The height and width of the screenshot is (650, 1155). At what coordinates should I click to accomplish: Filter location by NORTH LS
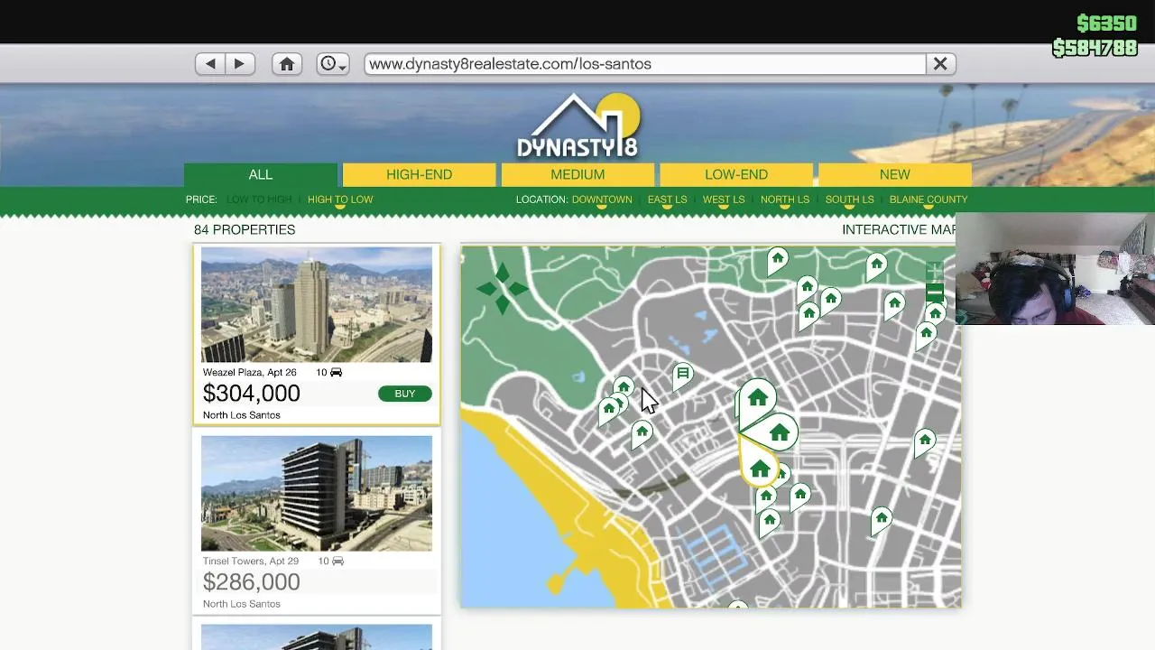tap(785, 200)
